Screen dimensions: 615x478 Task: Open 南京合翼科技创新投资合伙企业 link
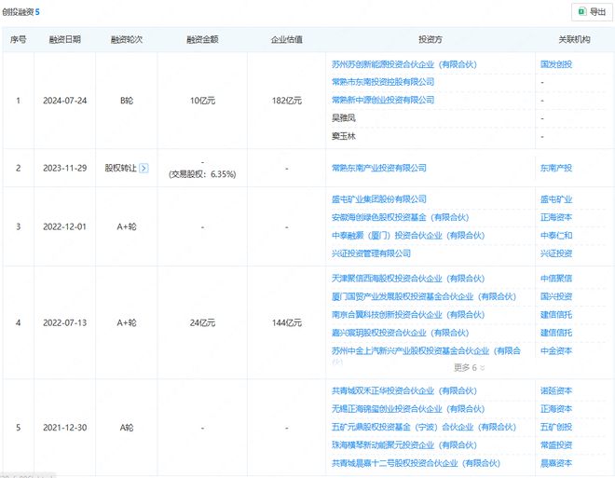408,315
